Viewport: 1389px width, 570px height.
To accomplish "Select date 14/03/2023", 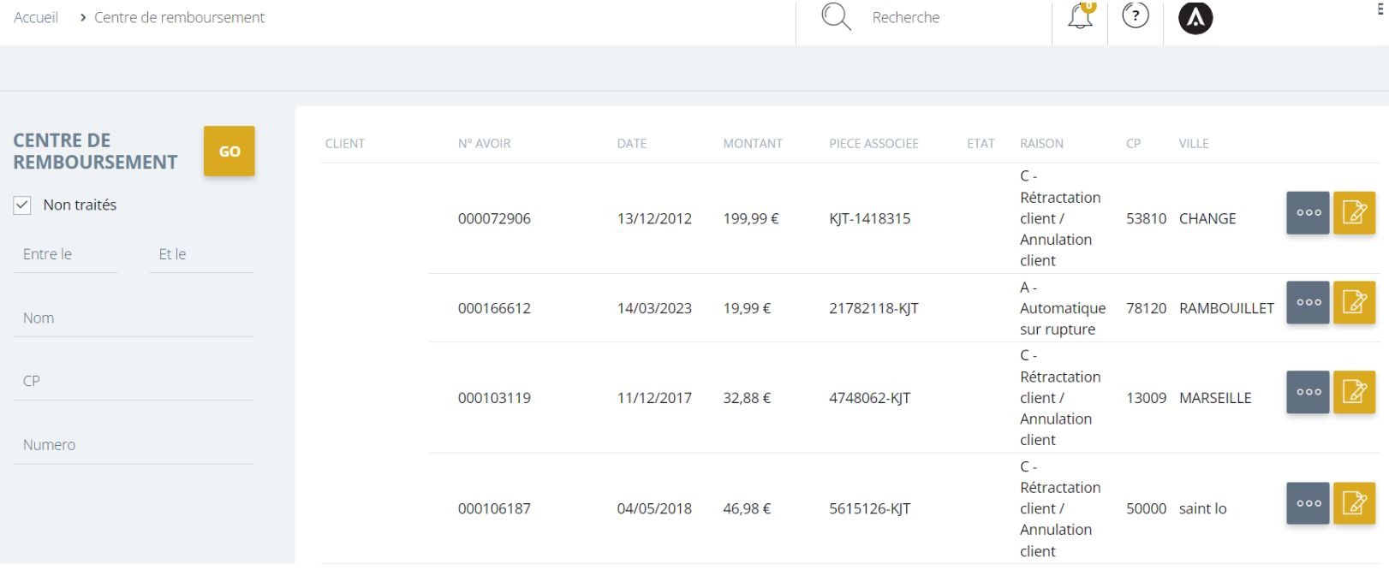I will coord(654,309).
